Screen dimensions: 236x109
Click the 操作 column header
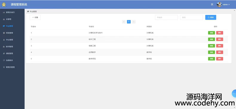pyautogui.click(x=215, y=26)
